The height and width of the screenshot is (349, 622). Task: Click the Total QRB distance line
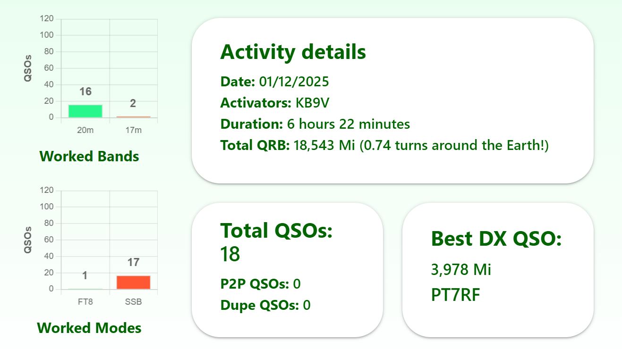coord(384,145)
